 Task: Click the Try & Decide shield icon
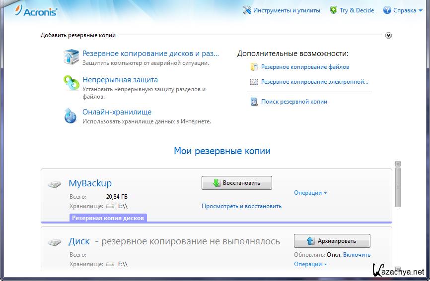(x=334, y=10)
